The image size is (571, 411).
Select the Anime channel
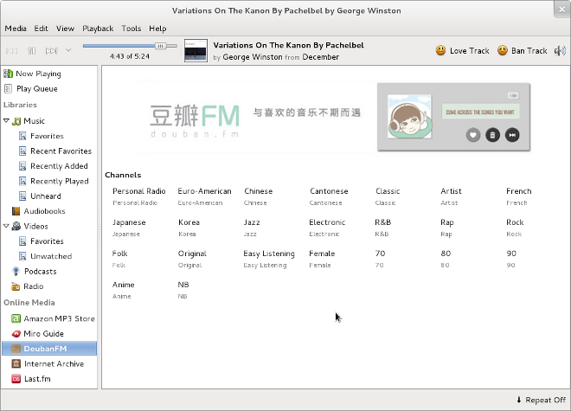[x=123, y=290]
